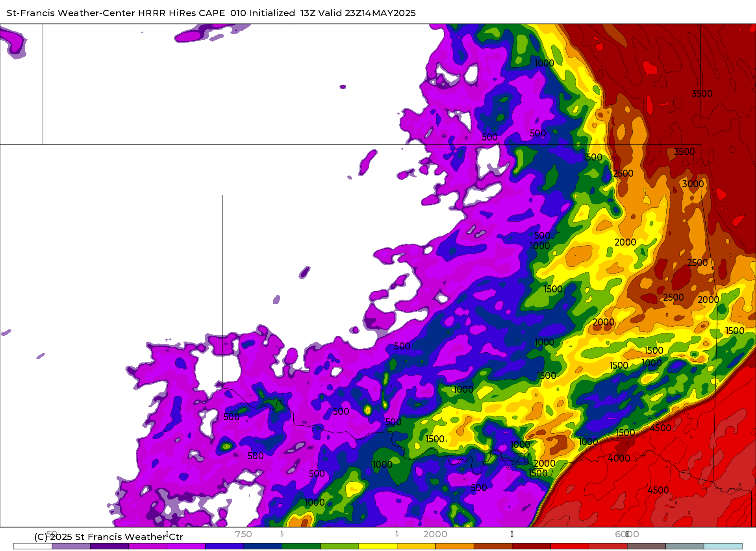Screen dimensions: 756x551
Task: Click the dark maroon-red colorbar swatch
Action: [x=531, y=546]
